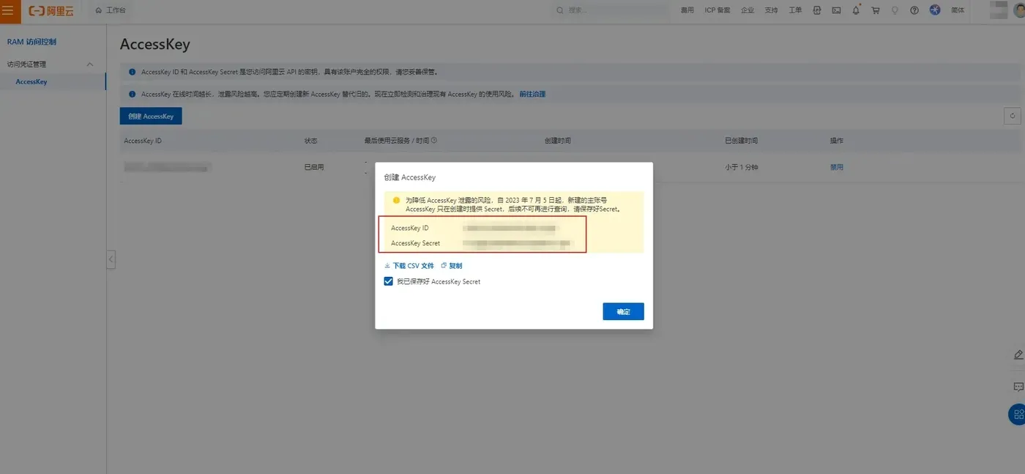Collapse the 访问凭证管理 section
This screenshot has width=1025, height=474.
point(90,64)
